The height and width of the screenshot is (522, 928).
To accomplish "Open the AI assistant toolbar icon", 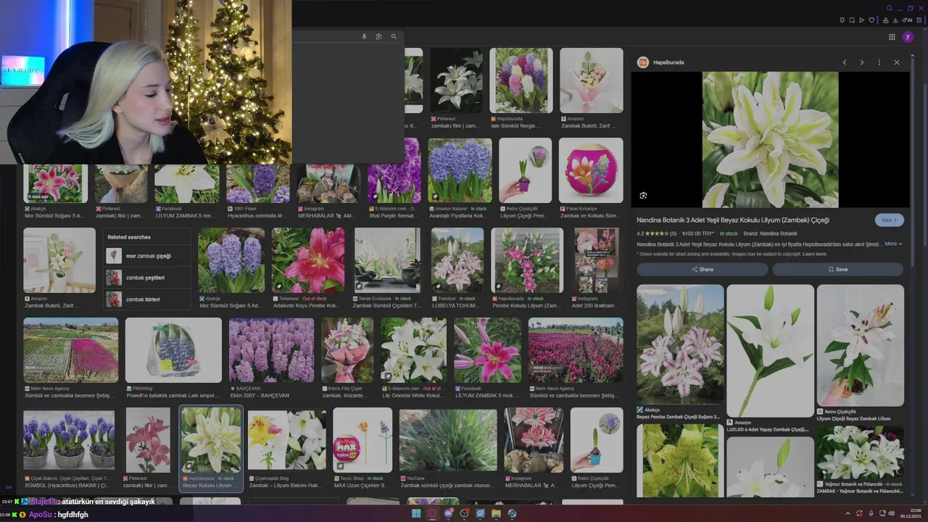I will (907, 20).
